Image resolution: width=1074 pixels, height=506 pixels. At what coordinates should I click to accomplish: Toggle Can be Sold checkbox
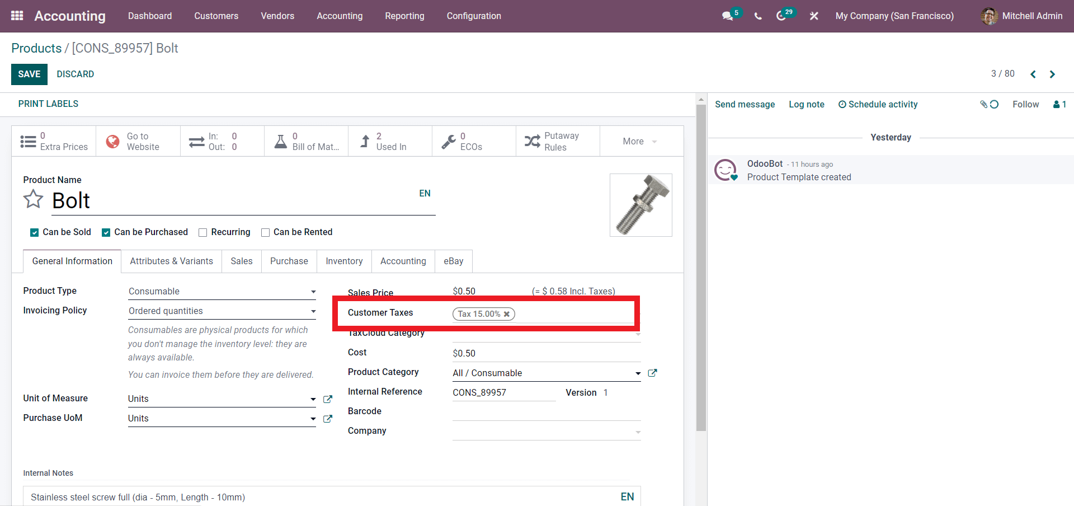(34, 232)
